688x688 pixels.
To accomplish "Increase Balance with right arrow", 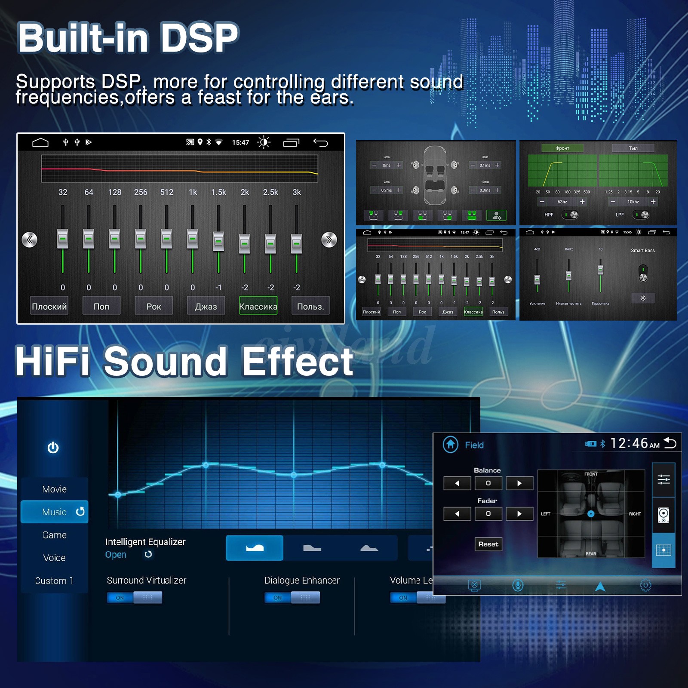I will coord(519,483).
